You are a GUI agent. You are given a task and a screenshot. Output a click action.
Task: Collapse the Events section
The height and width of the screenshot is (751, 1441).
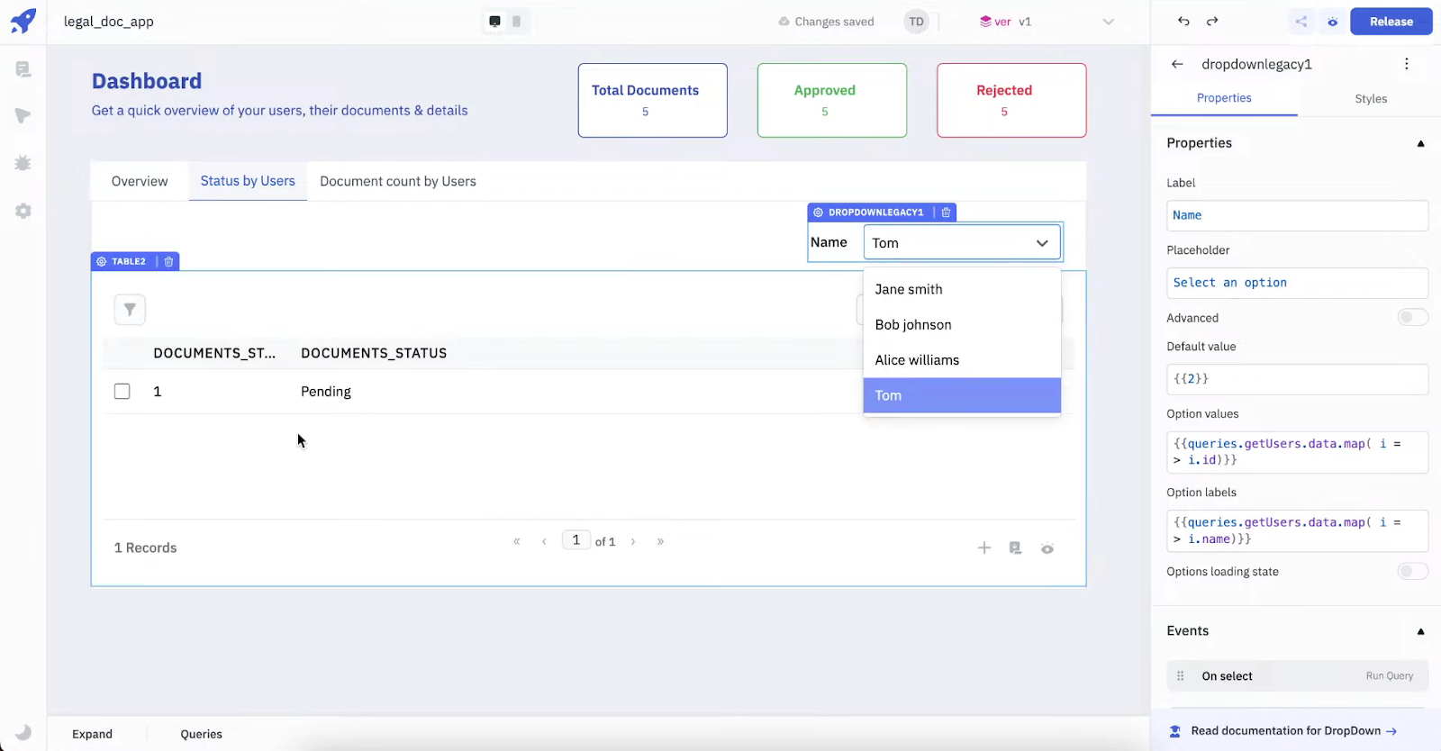tap(1420, 631)
